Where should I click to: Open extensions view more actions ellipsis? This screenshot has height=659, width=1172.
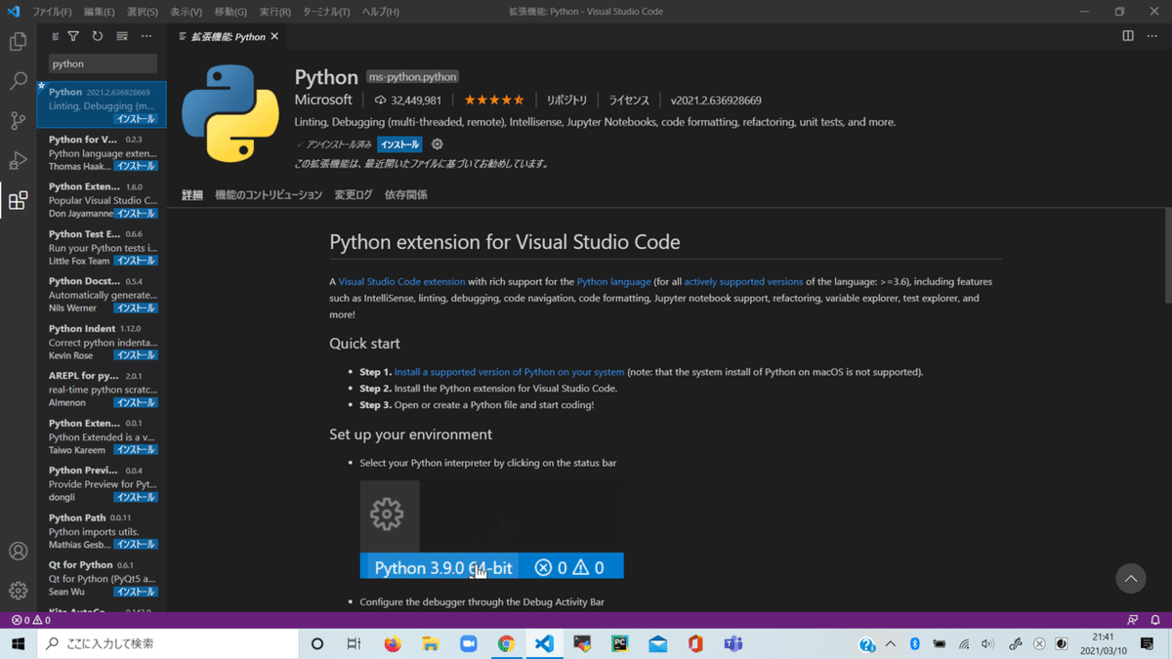[146, 36]
